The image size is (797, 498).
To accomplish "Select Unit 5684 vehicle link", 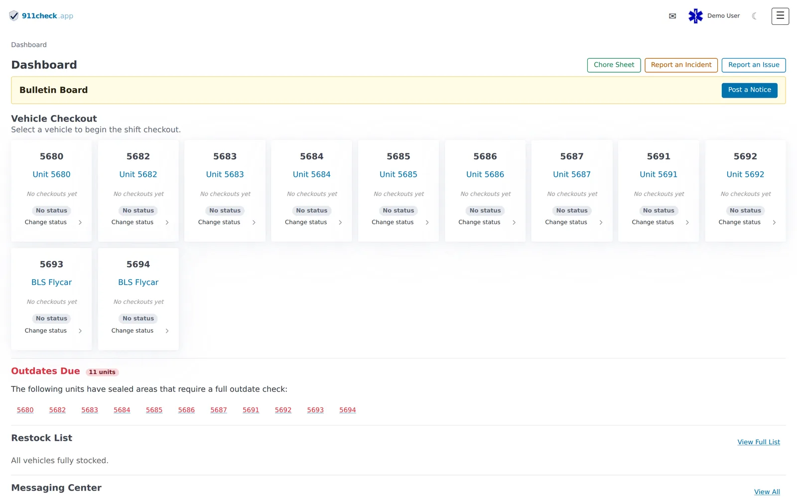I will click(312, 174).
